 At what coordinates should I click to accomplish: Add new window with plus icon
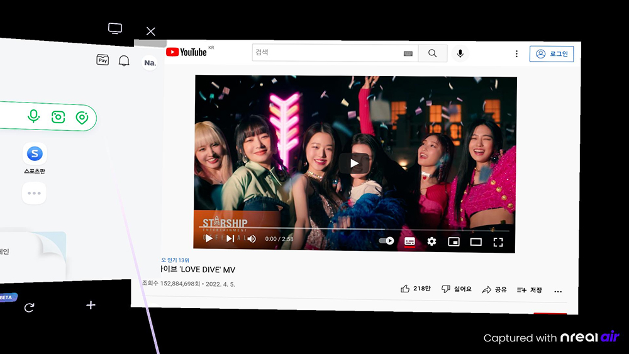pos(91,305)
